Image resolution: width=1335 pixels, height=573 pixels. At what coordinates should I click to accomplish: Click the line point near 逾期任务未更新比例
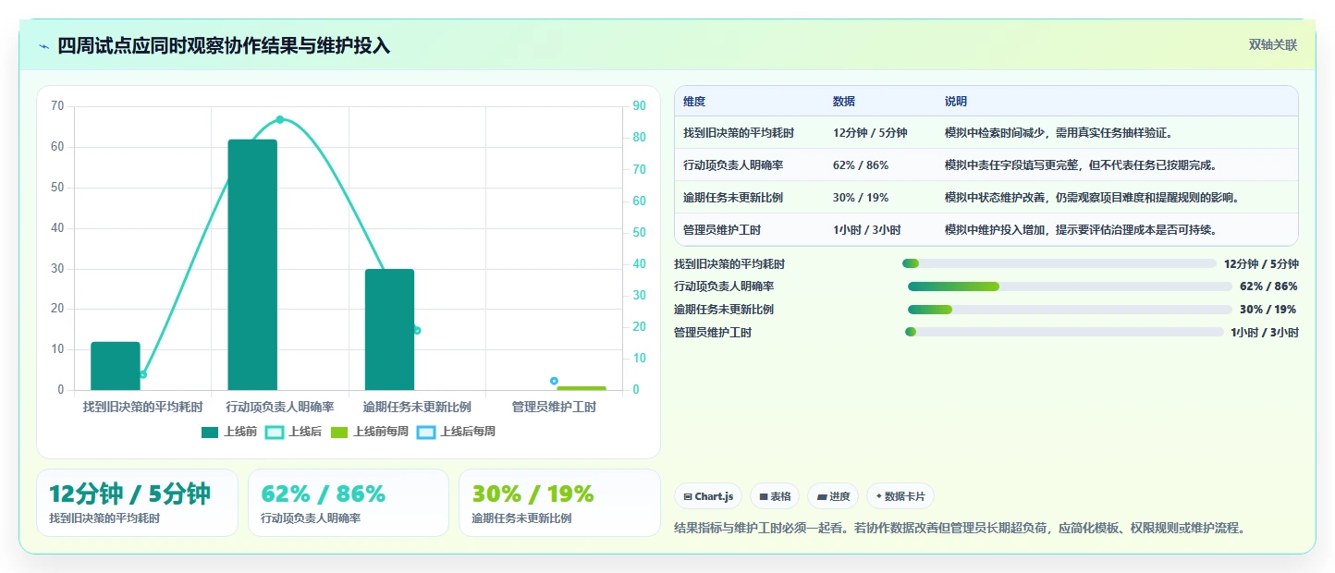(417, 330)
